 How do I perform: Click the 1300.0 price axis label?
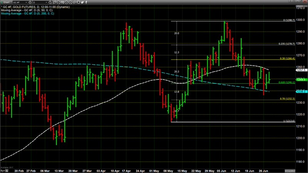[301, 20]
